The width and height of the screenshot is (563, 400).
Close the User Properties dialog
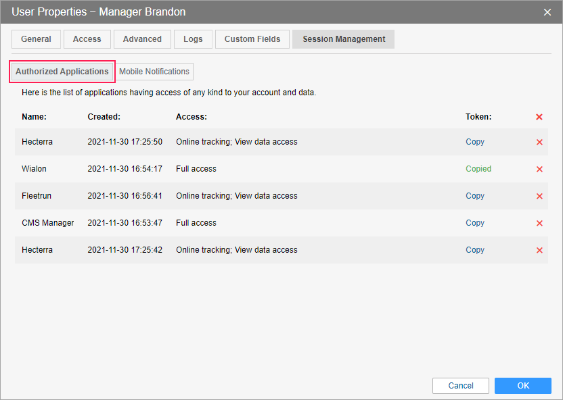pos(547,12)
